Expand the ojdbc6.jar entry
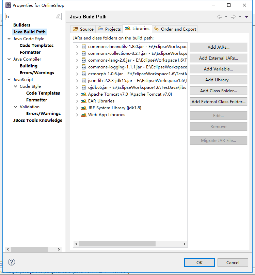255x275 pixels. [77, 87]
